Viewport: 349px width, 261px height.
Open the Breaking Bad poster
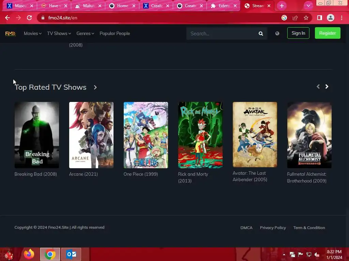(x=37, y=135)
